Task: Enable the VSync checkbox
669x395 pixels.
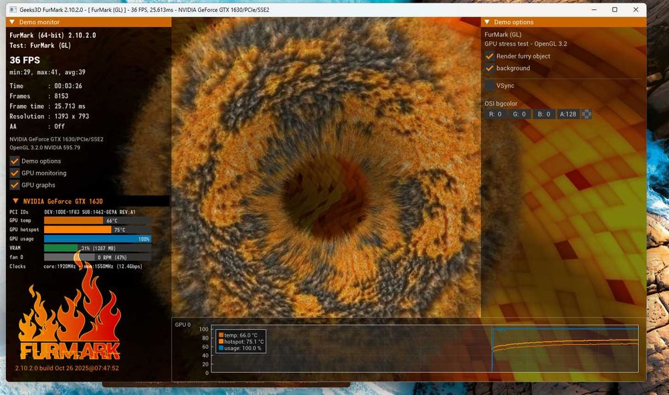Action: click(490, 86)
